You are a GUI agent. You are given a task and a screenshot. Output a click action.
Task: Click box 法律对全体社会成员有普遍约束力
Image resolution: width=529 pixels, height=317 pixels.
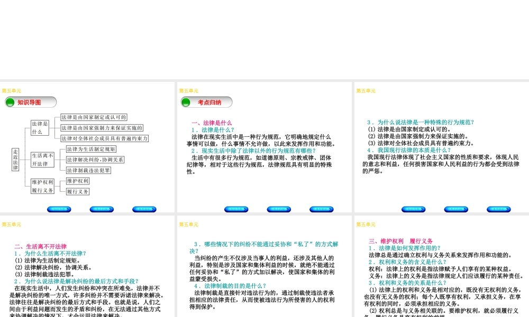[105, 138]
